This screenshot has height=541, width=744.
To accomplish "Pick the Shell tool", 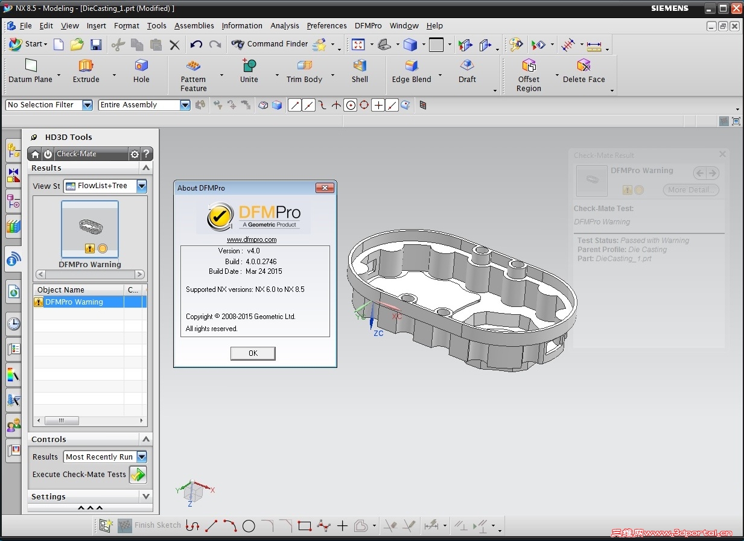I will click(360, 71).
